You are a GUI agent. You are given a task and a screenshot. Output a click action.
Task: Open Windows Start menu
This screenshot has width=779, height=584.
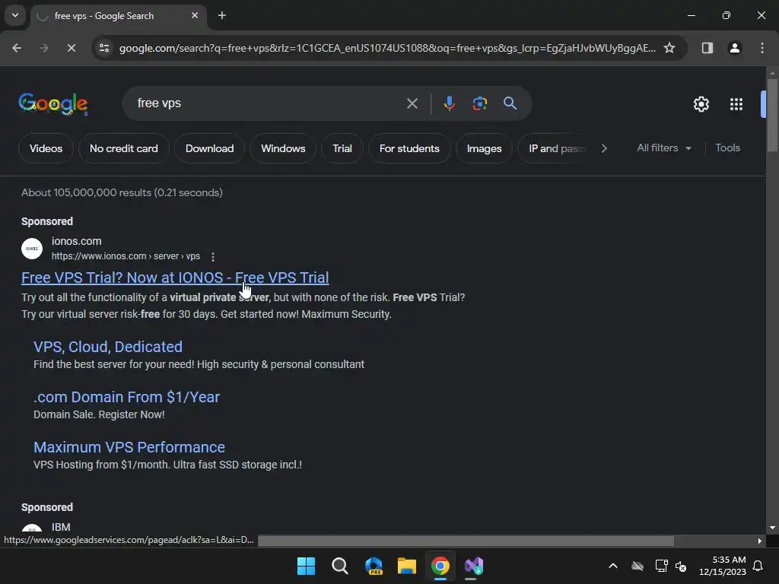coord(306,566)
